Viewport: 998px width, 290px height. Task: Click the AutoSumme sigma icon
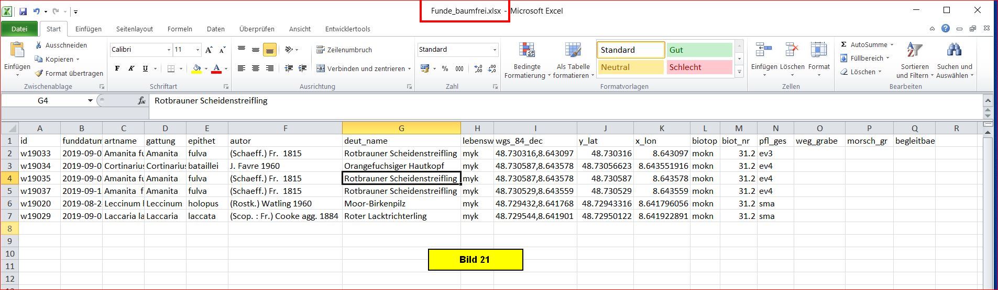[x=843, y=45]
